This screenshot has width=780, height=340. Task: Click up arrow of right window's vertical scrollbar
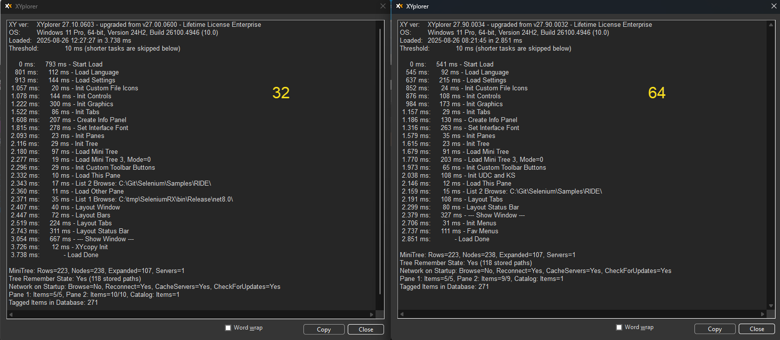(771, 24)
